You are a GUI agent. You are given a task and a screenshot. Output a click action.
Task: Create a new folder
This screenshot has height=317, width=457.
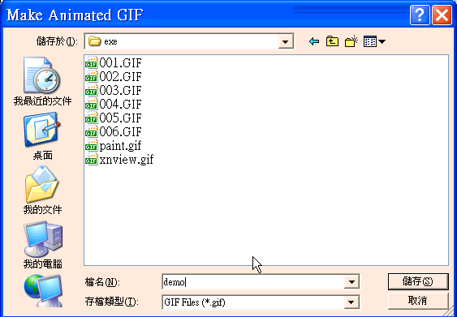tap(351, 41)
